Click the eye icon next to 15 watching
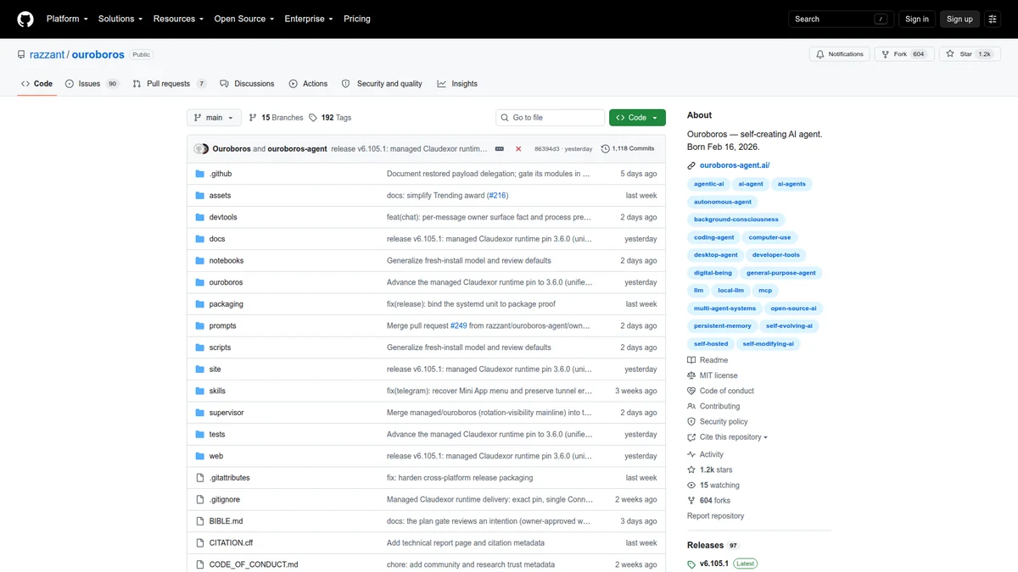 coord(692,486)
